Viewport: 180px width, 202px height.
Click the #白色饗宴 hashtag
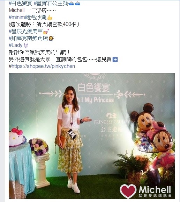(x=21, y=3)
